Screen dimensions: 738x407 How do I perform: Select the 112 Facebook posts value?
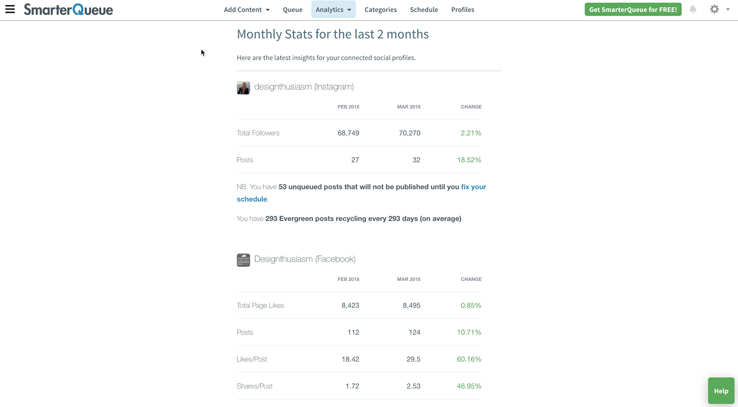[x=353, y=332]
